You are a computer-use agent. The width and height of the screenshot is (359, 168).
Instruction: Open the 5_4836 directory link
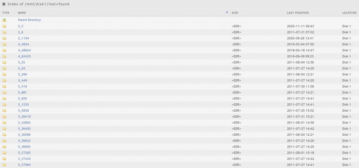[23, 111]
